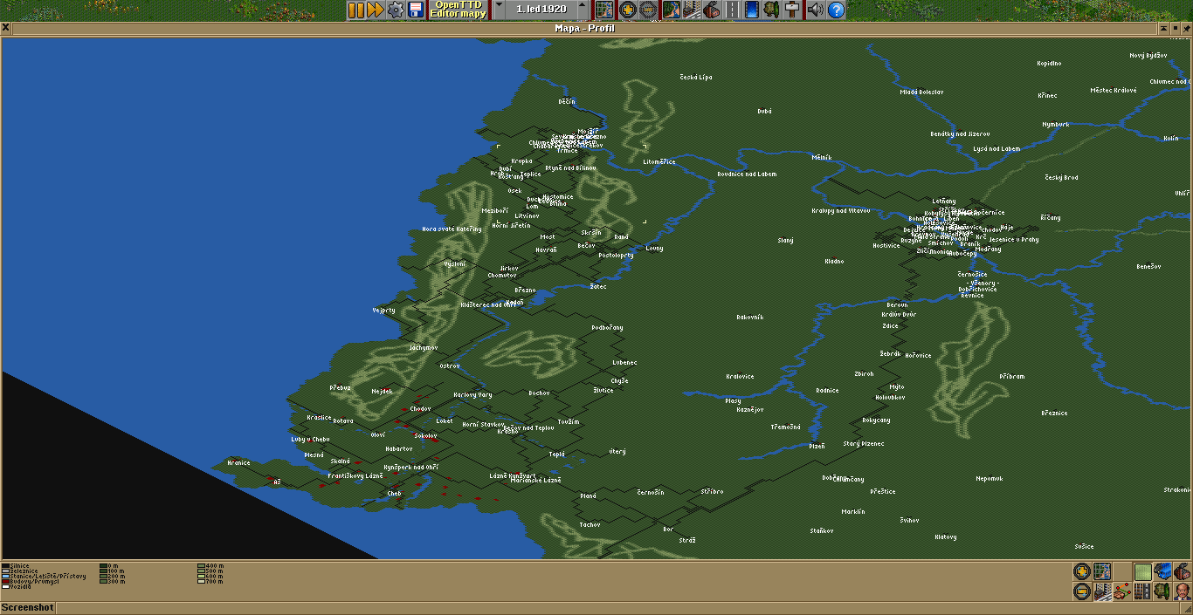Pause the game with the pause button
This screenshot has height=615, width=1193.
point(356,10)
